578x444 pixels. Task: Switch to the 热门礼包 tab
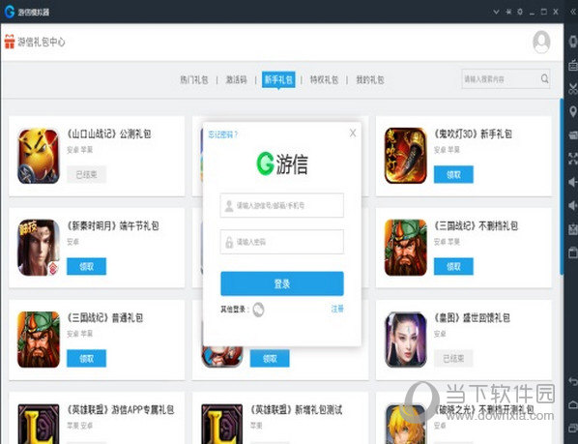[194, 79]
